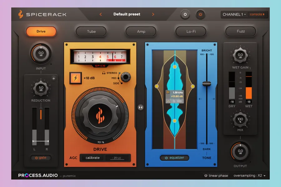This screenshot has width=281, height=187.
Task: Expand the oversampling X2 menu
Action: click(249, 175)
